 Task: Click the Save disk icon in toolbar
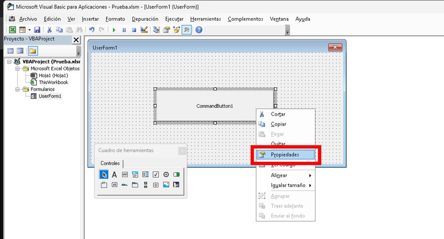[37, 30]
